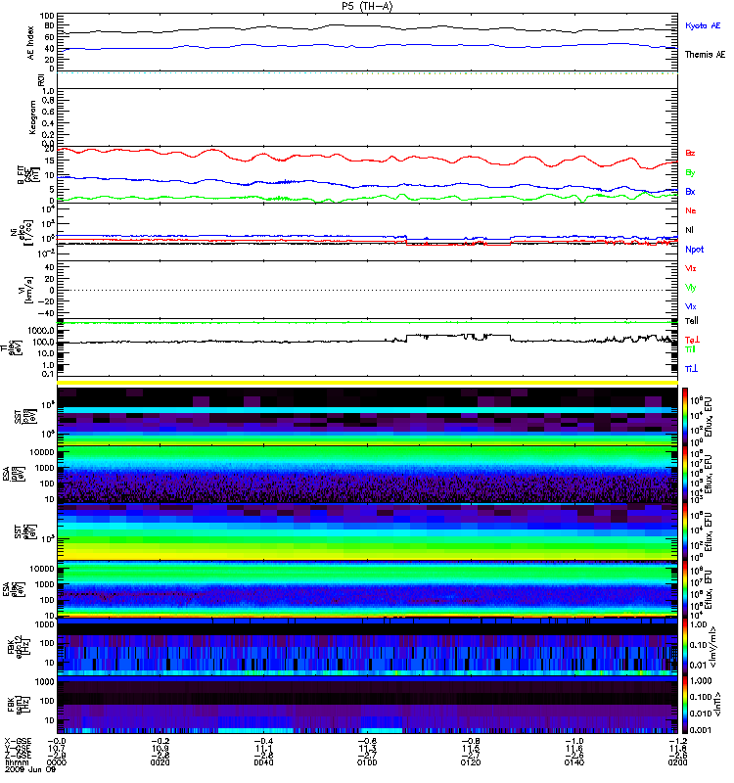Click the color bar beside FBK scm panel
The width and height of the screenshot is (734, 783).
tap(685, 705)
